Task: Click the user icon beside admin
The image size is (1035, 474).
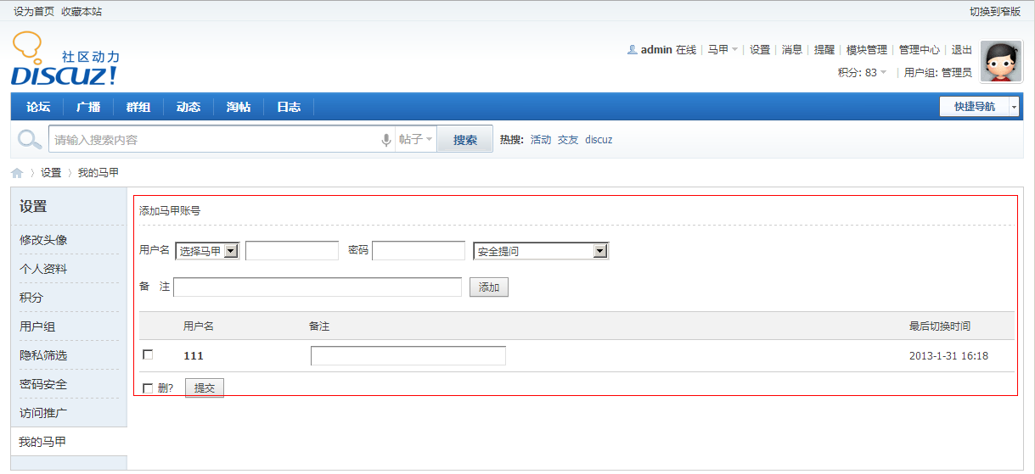Action: [632, 50]
